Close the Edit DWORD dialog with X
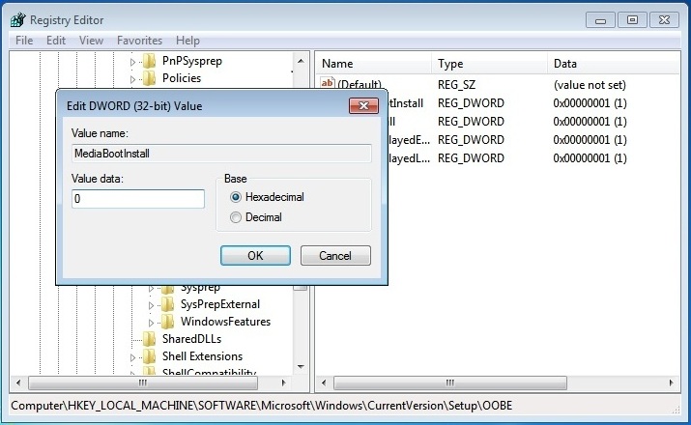 [x=363, y=104]
